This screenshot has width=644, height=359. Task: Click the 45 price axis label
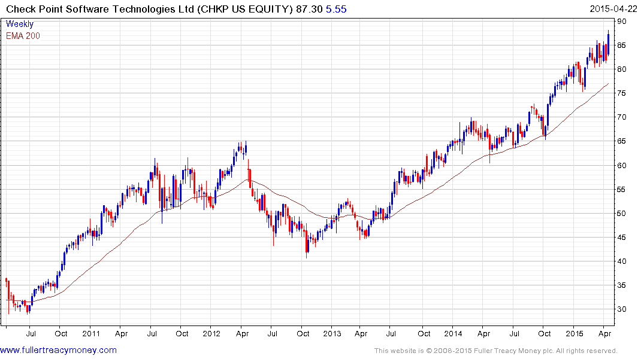point(621,237)
